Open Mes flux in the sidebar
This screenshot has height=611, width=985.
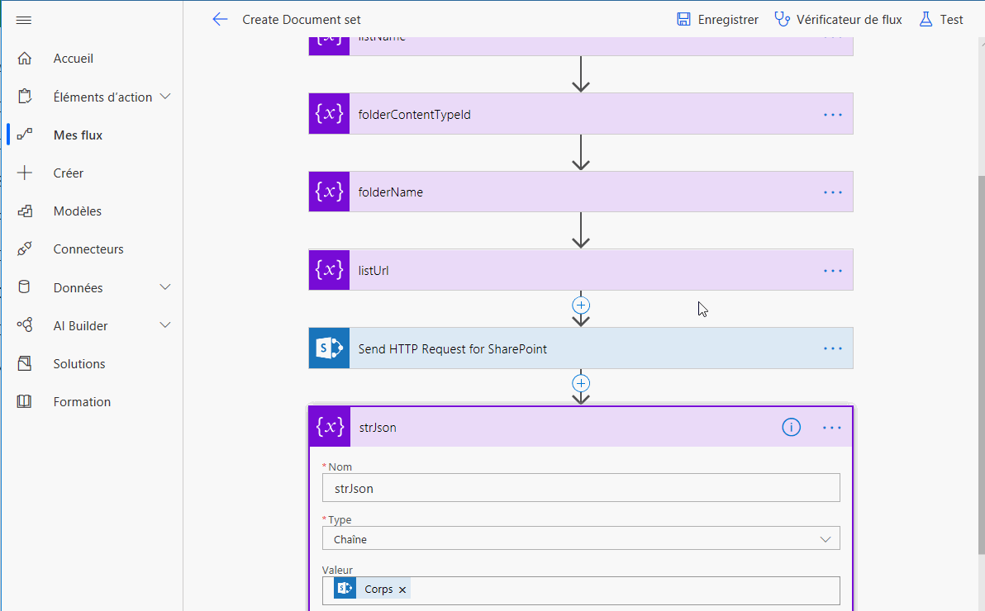coord(78,135)
